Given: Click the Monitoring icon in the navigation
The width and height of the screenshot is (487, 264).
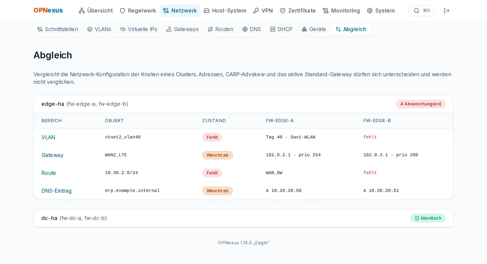Looking at the screenshot, I should tap(326, 11).
